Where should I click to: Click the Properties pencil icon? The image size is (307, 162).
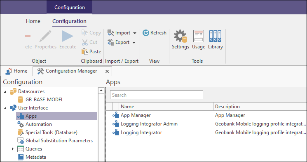(x=45, y=36)
